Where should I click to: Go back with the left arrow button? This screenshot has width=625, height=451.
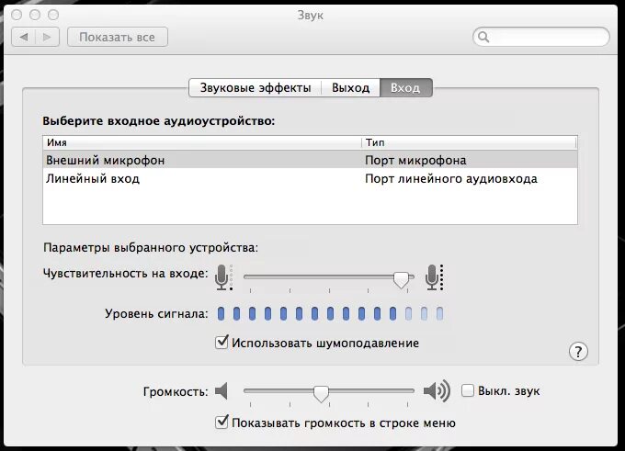(x=24, y=37)
